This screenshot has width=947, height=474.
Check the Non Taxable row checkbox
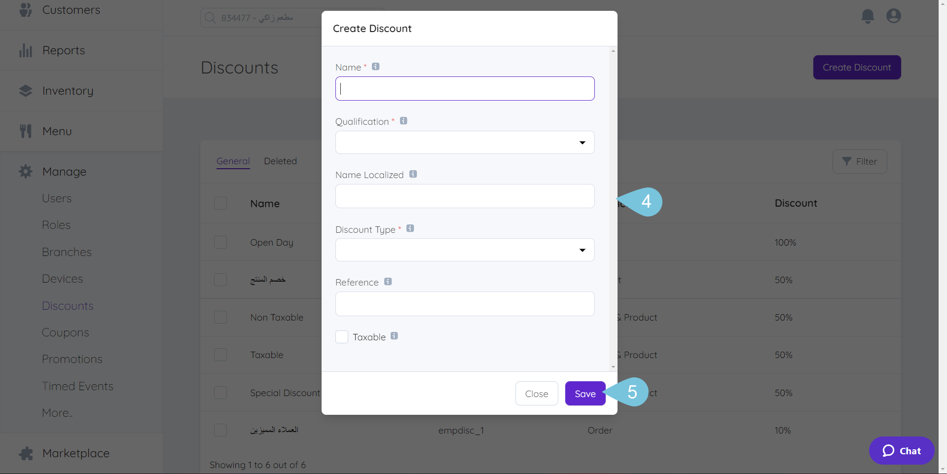click(220, 317)
